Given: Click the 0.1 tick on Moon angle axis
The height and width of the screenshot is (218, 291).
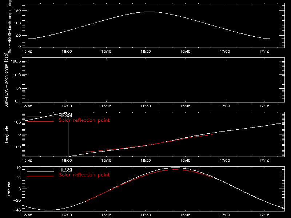Looking at the screenshot, I should tap(18, 101).
